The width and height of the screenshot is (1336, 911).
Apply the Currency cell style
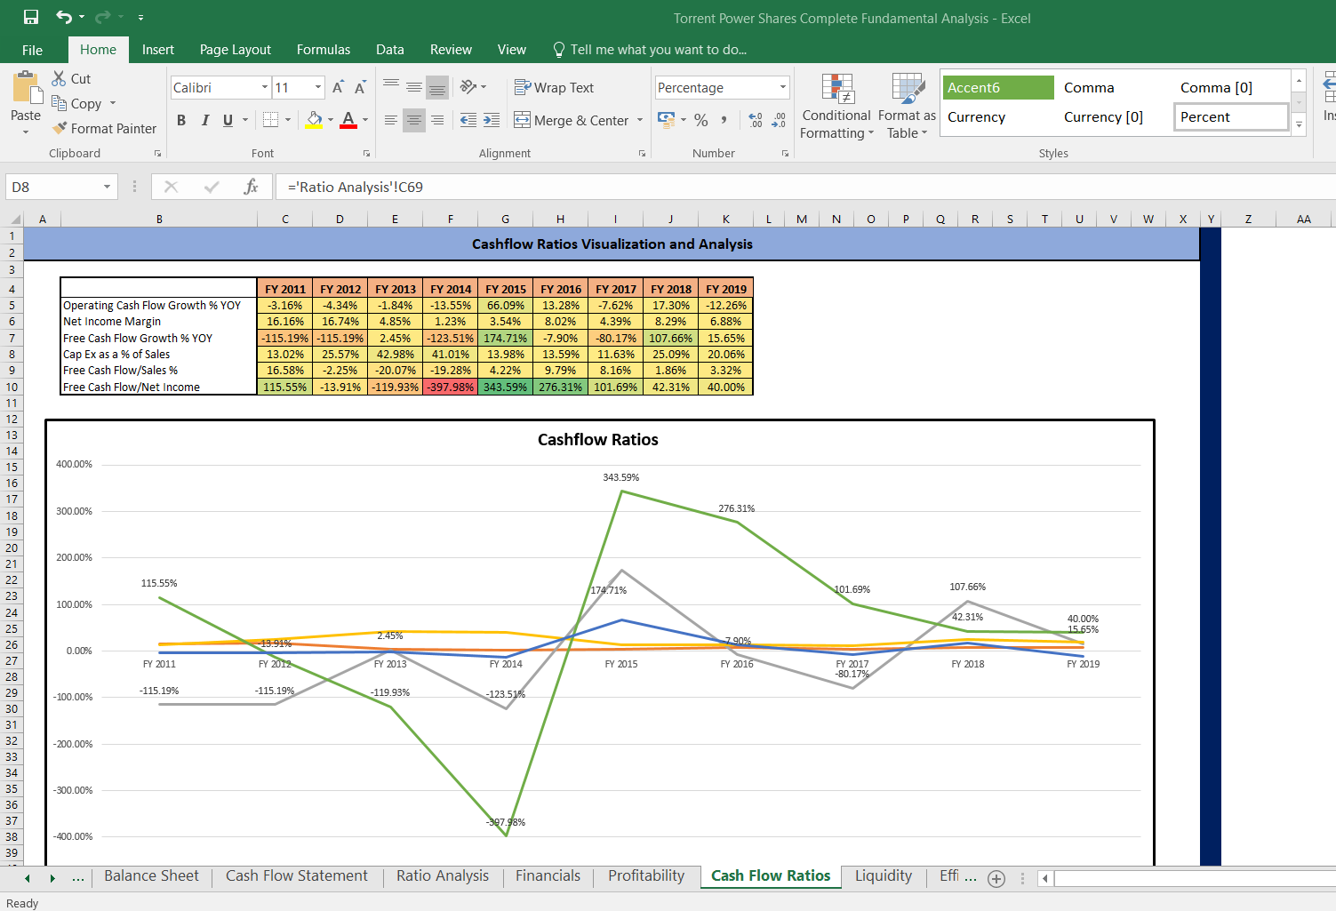(x=998, y=116)
